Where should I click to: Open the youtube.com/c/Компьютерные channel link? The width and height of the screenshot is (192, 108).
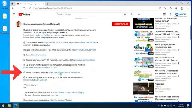42,35
